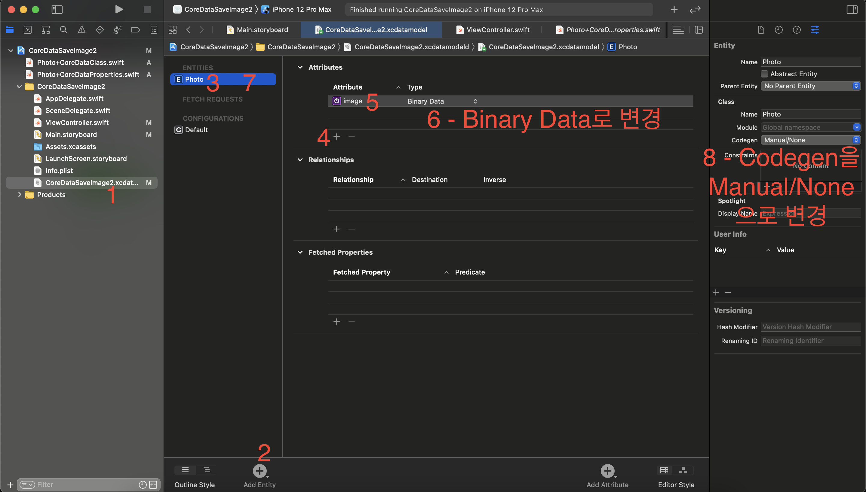Toggle the Abstract Entity checkbox

[764, 74]
